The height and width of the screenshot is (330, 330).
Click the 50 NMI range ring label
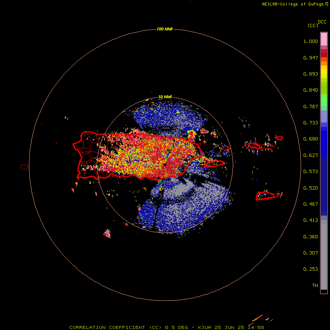pos(165,97)
